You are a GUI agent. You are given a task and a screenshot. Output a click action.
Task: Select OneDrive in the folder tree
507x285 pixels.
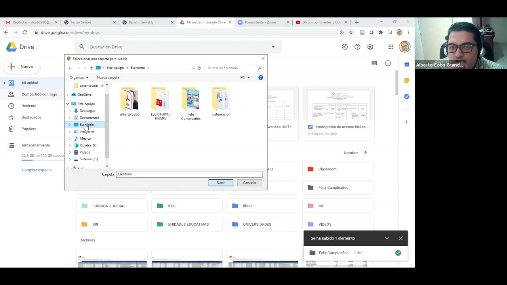84,95
